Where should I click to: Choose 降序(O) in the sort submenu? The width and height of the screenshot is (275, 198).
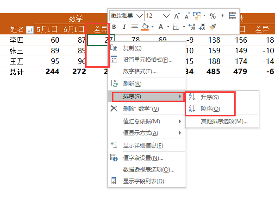coord(210,109)
